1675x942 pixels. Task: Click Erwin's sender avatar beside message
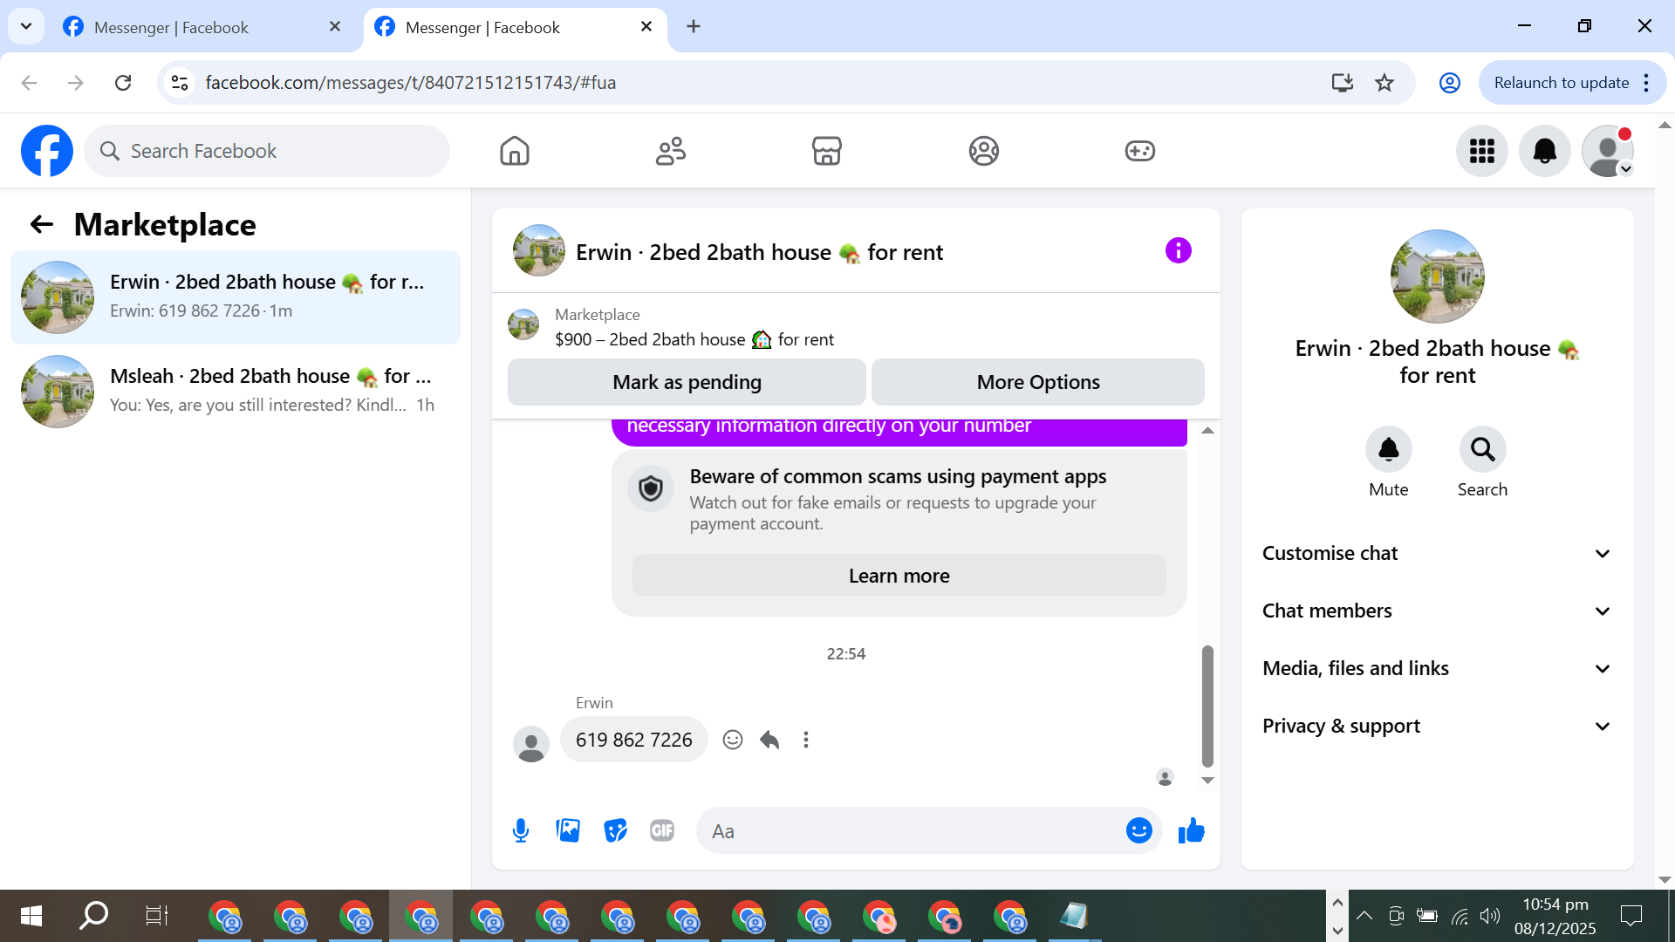pos(531,744)
